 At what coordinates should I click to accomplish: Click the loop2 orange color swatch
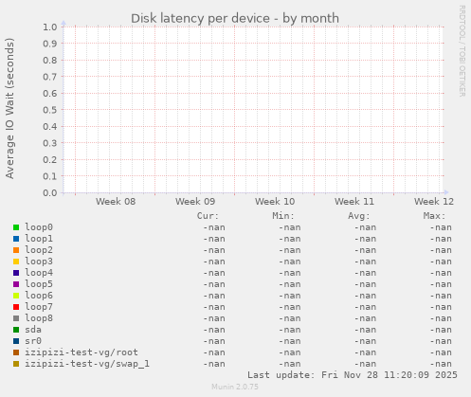[16, 250]
